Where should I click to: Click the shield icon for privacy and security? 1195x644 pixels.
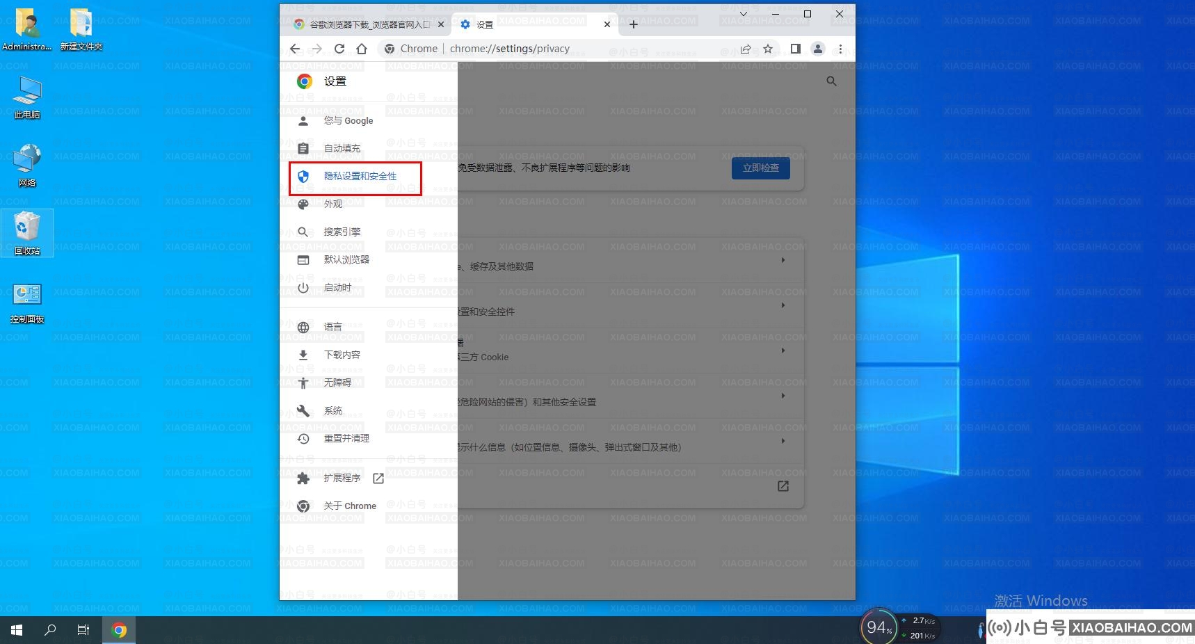[x=303, y=176]
